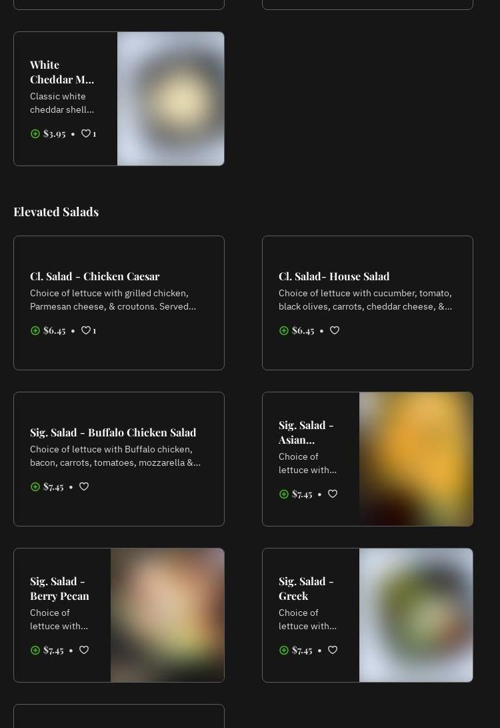Screen dimensions: 500x728
Task: Open Cl. Salad - Chicken Caesar title
Action: (95, 276)
